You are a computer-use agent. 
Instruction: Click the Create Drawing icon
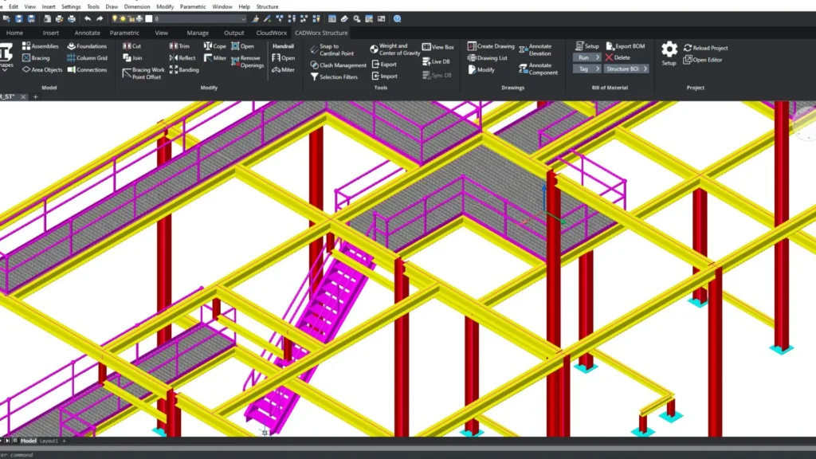tap(472, 46)
